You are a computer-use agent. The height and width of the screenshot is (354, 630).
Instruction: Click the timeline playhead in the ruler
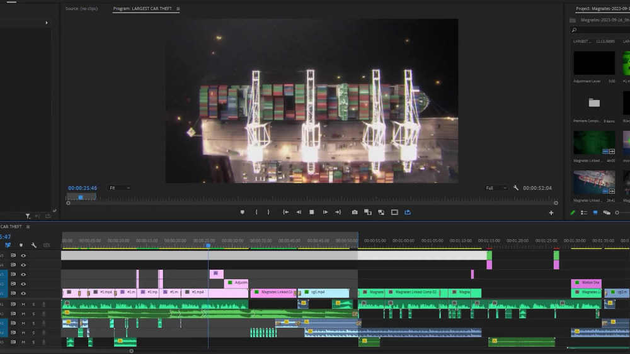tap(208, 245)
